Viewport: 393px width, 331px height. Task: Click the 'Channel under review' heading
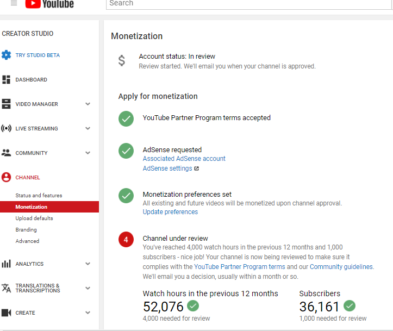[175, 238]
